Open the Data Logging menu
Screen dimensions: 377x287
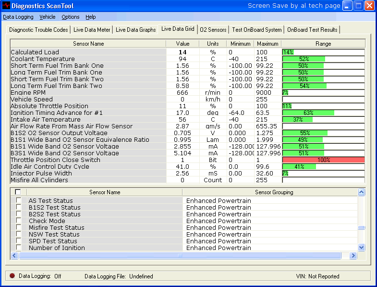point(18,17)
